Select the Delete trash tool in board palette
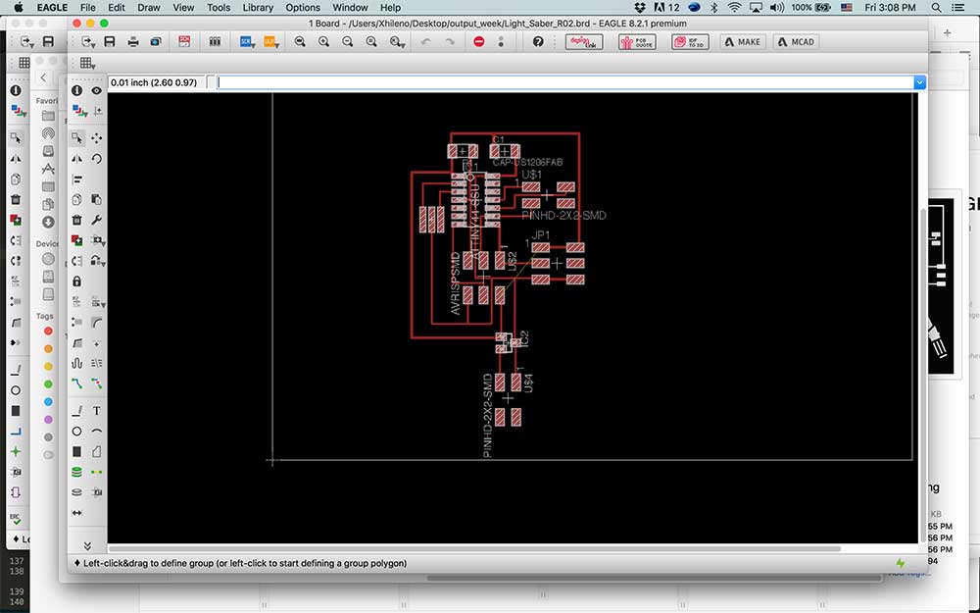The width and height of the screenshot is (980, 613). (76, 220)
